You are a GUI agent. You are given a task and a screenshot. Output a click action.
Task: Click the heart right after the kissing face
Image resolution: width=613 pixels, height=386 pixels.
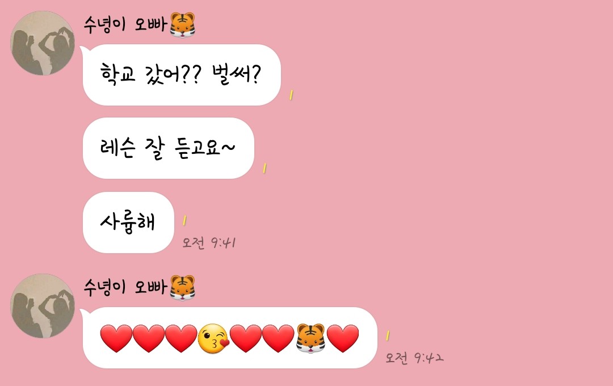(x=246, y=339)
